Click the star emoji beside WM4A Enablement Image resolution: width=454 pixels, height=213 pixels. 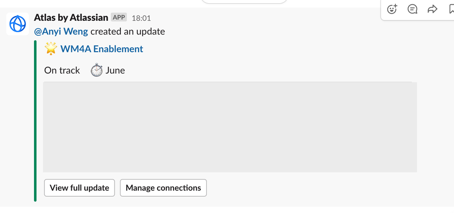click(50, 48)
